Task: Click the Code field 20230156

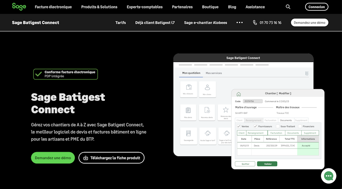Action: 253,101
